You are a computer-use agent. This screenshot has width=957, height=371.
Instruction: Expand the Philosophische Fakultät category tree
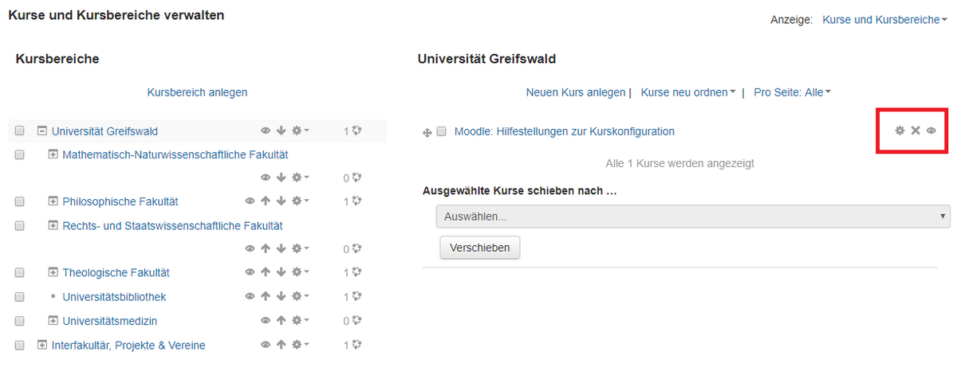[x=53, y=201]
